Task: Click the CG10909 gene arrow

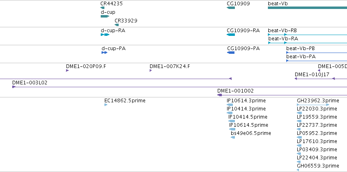Action: pyautogui.click(x=231, y=8)
